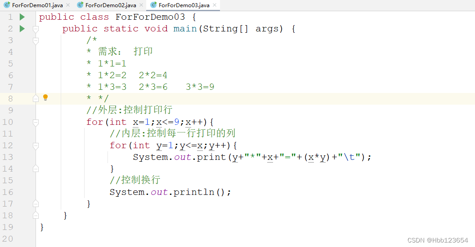Click the Java class icon on ForForDemo01.java tab
The width and height of the screenshot is (475, 247).
point(7,5)
